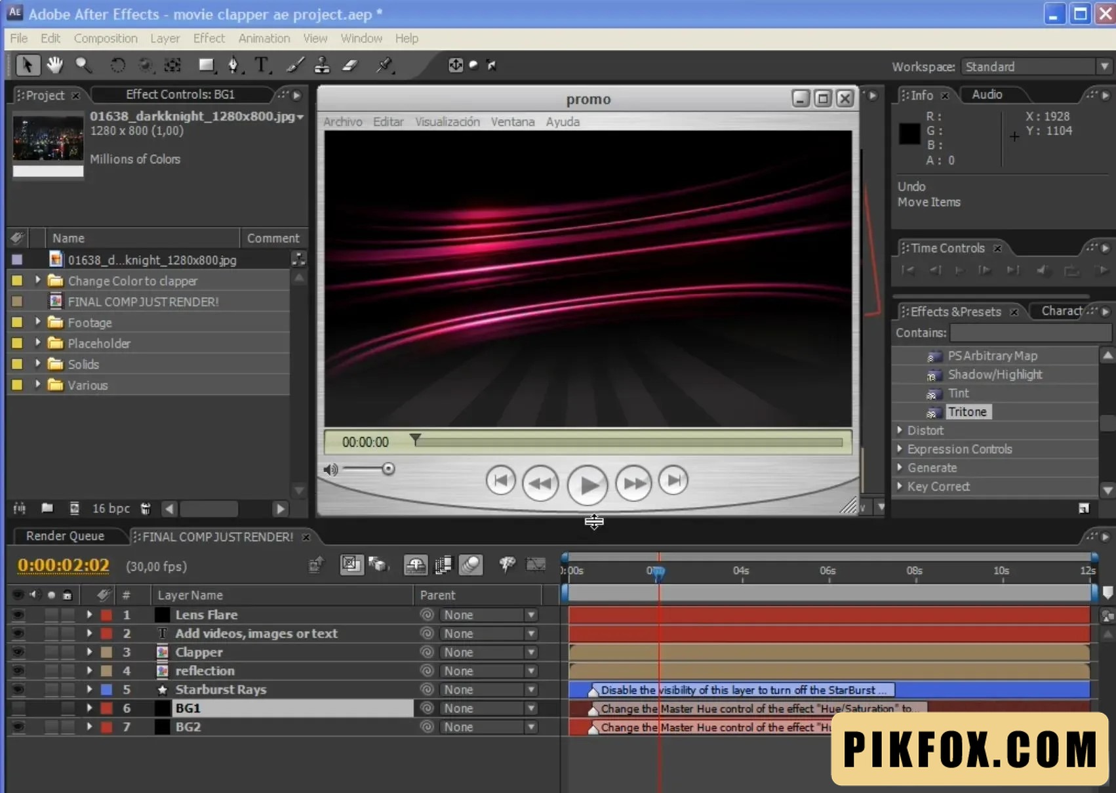Open Parent dropdown for Lens Flare layer
The image size is (1116, 793).
(x=490, y=615)
